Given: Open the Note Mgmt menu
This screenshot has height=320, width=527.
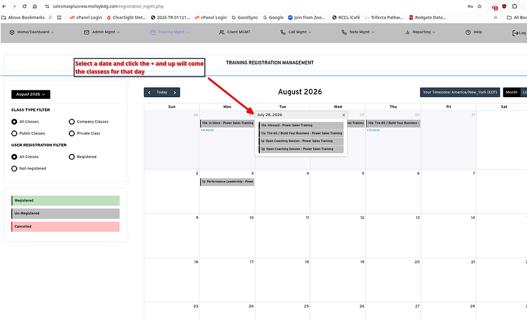Looking at the screenshot, I should tap(358, 32).
